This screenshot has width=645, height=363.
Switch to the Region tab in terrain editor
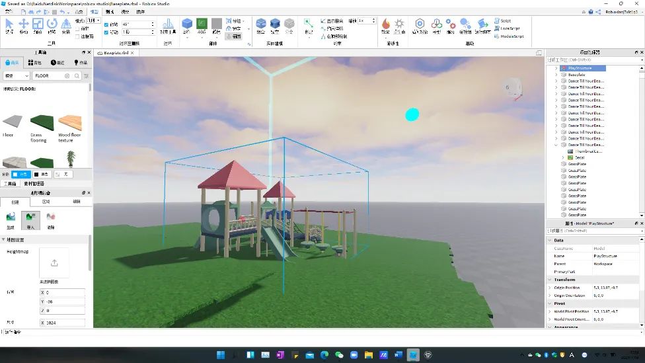pos(46,202)
